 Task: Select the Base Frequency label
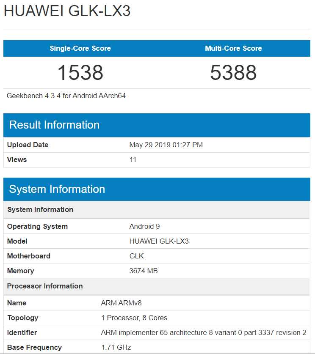pos(35,347)
